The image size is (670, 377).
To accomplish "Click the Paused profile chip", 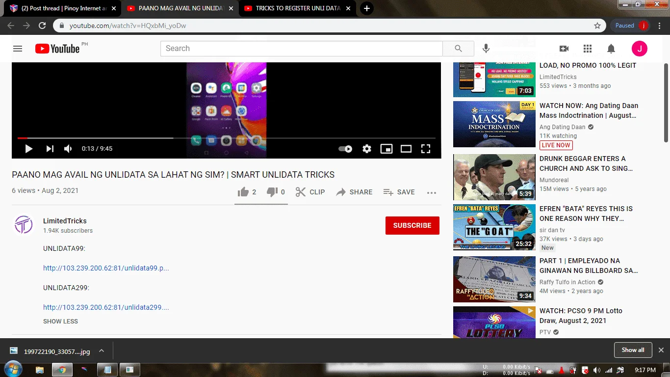I will click(x=631, y=26).
